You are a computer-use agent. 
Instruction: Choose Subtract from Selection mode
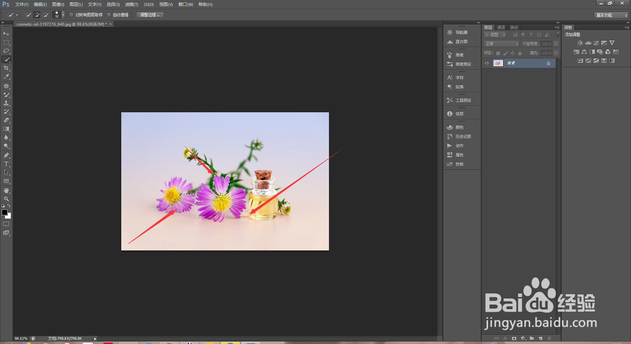[x=45, y=15]
